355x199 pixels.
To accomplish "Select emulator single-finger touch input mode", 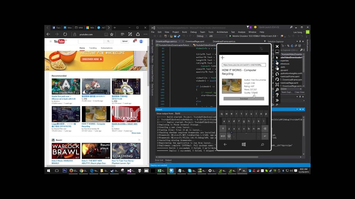I will (277, 63).
